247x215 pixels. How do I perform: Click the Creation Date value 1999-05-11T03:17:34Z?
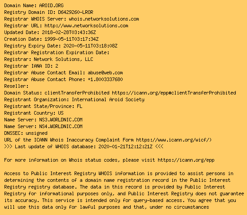tap(71, 39)
